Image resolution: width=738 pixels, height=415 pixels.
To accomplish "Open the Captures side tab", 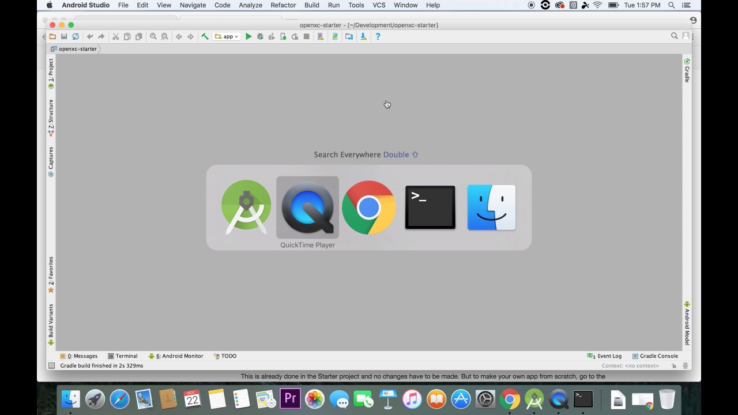I will 51,161.
